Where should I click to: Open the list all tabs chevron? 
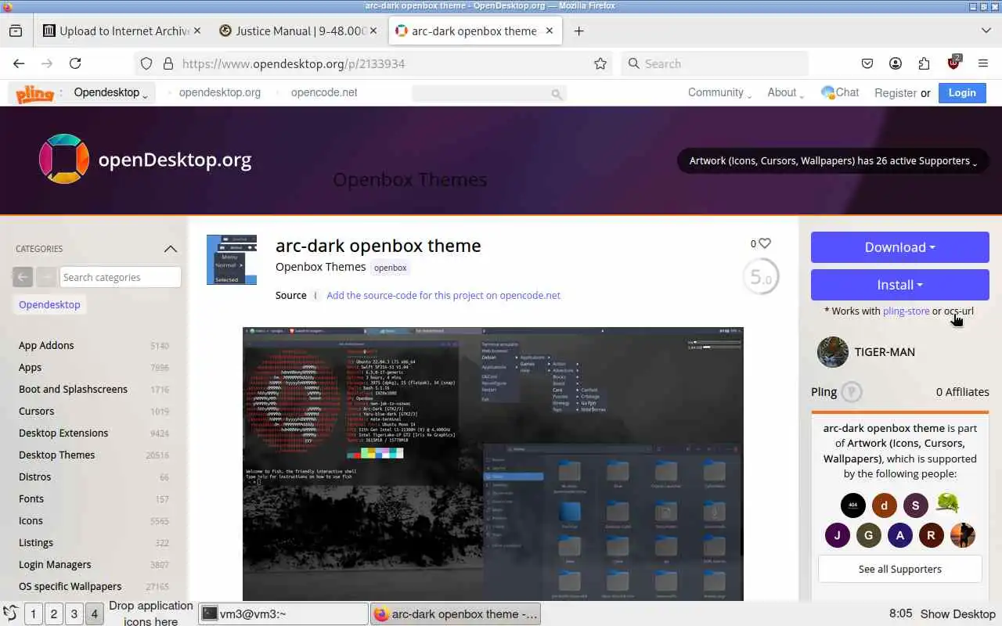(986, 31)
